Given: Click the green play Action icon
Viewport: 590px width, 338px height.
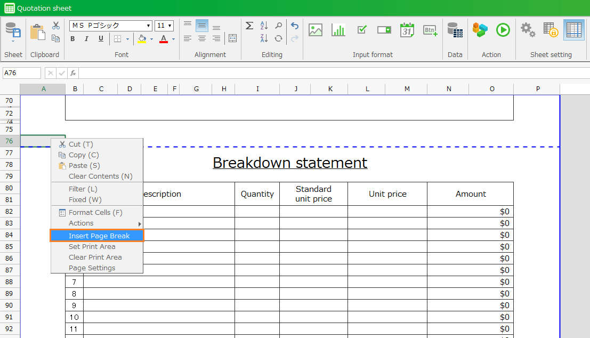Looking at the screenshot, I should pos(503,30).
